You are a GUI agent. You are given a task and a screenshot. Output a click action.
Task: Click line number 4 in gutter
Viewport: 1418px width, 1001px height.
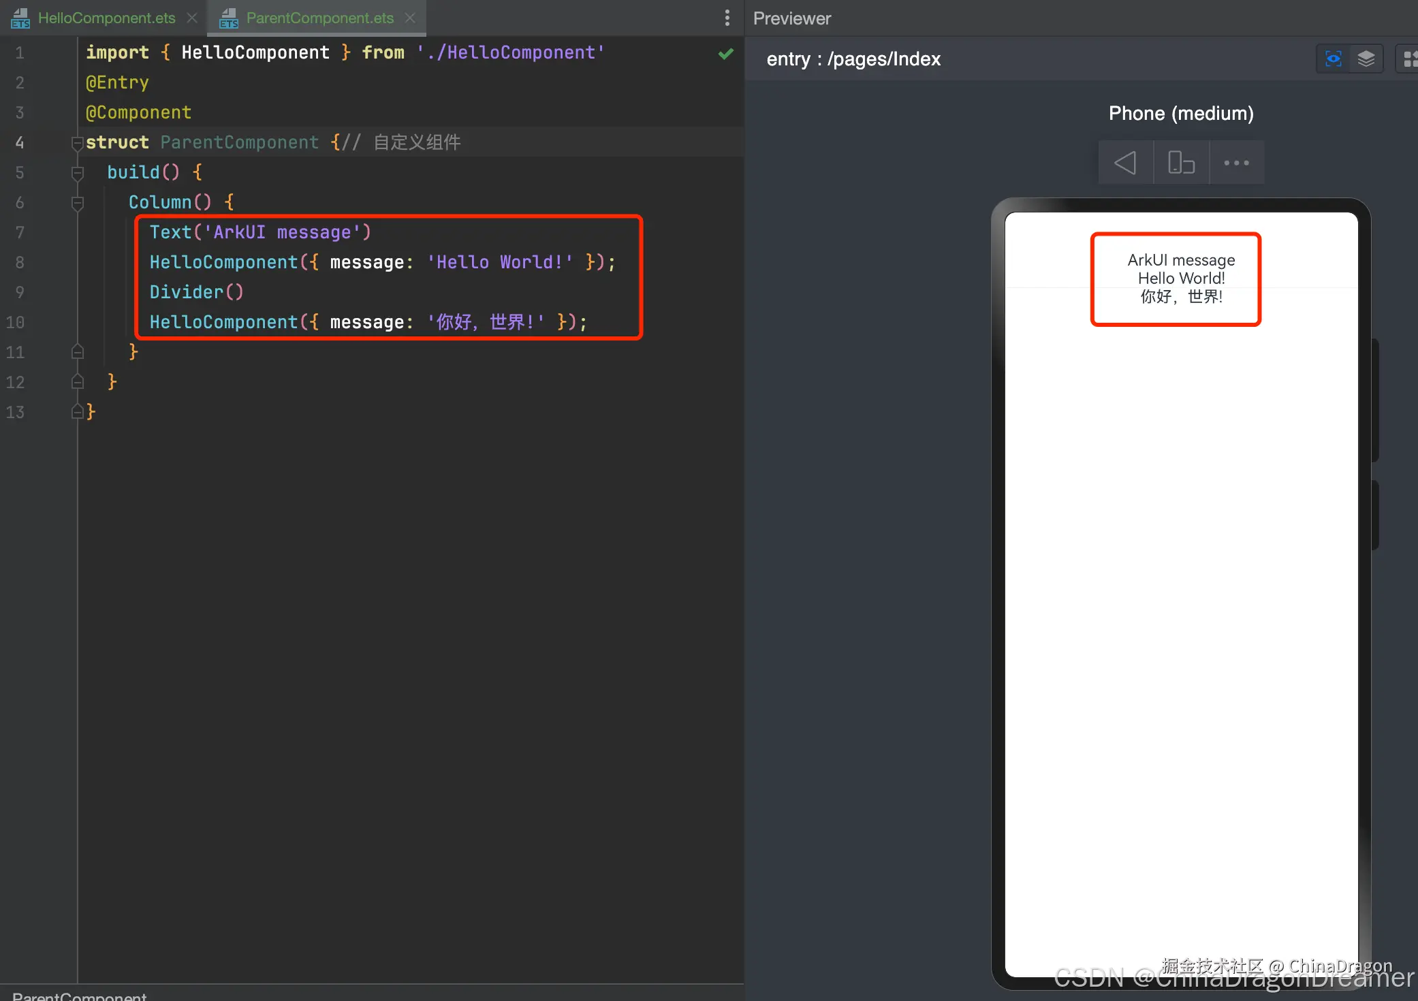click(20, 143)
